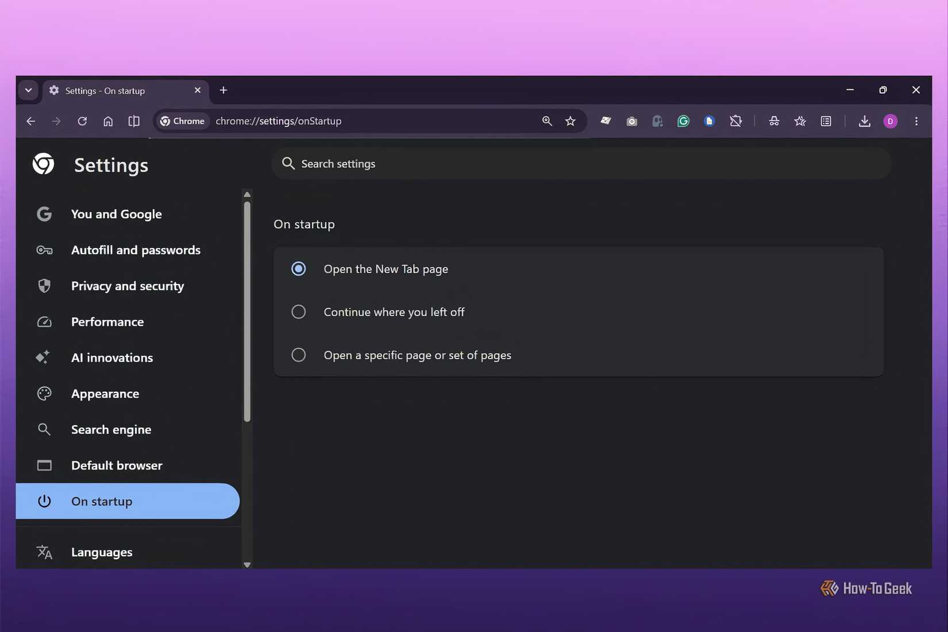Select the On startup sidebar item

128,501
